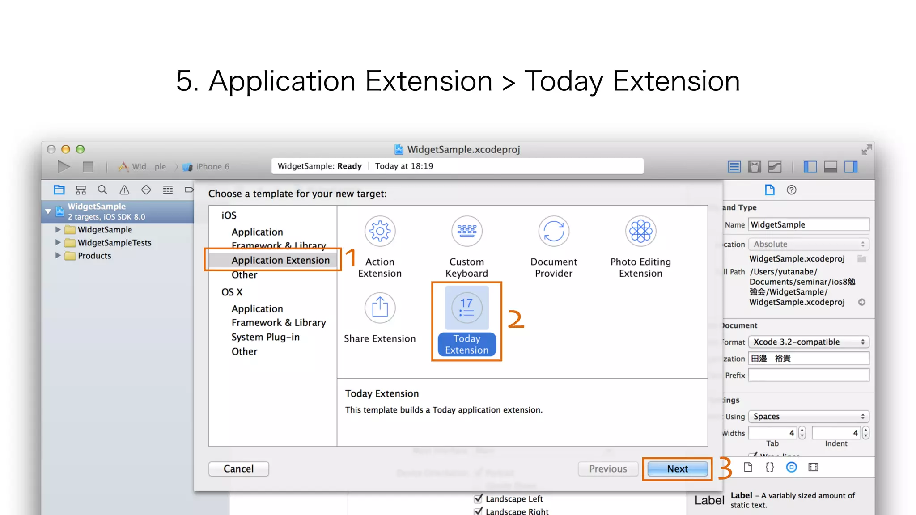This screenshot has height=515, width=916.
Task: Click the Wid...ple scheme selector
Action: point(143,167)
